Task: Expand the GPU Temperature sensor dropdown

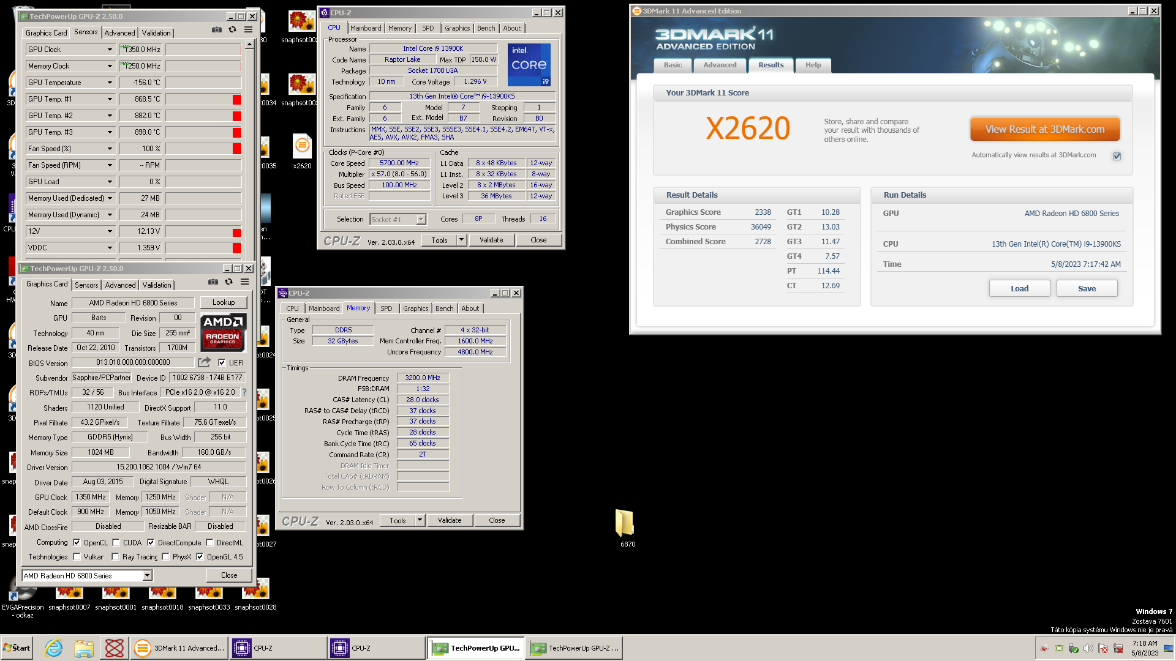Action: (x=110, y=83)
